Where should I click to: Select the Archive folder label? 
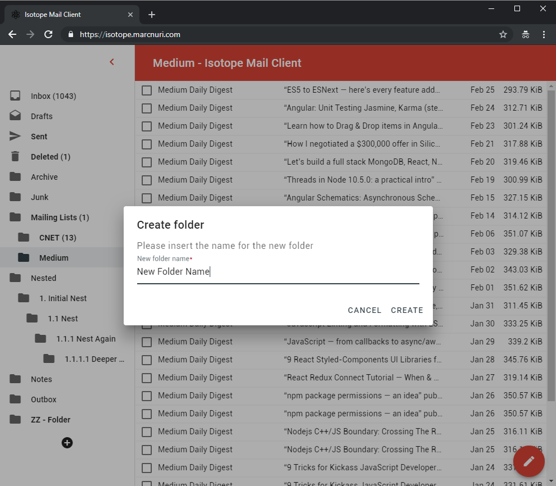44,177
